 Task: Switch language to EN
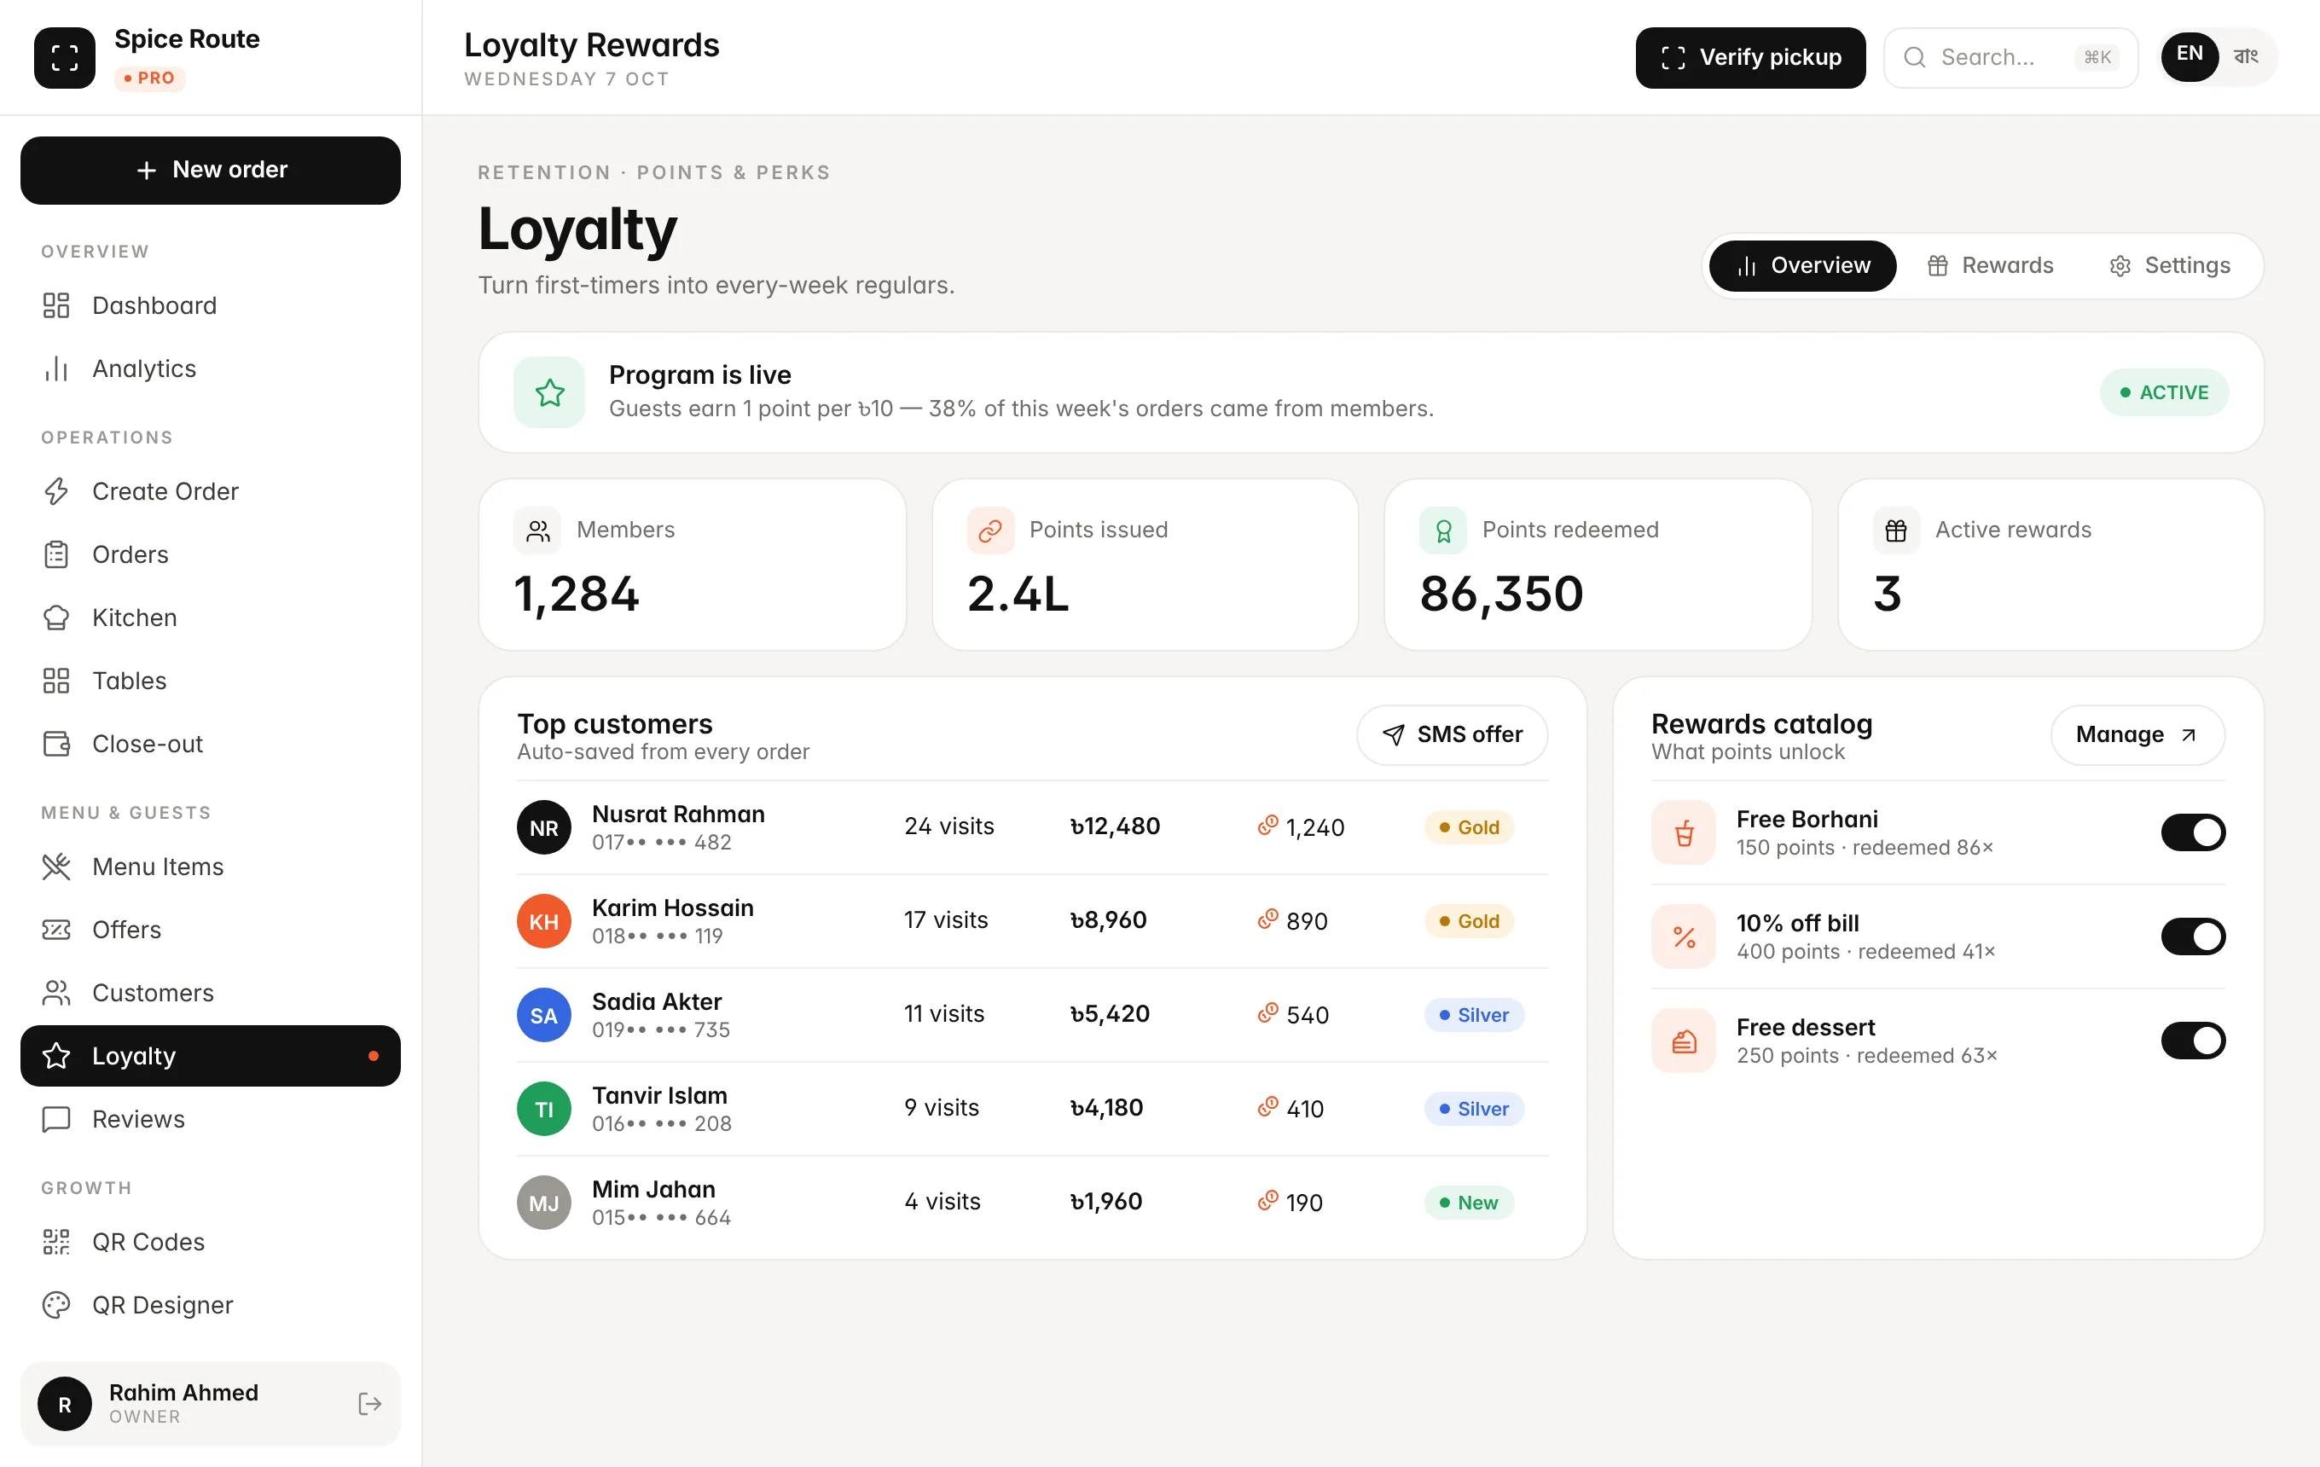pyautogui.click(x=2189, y=57)
